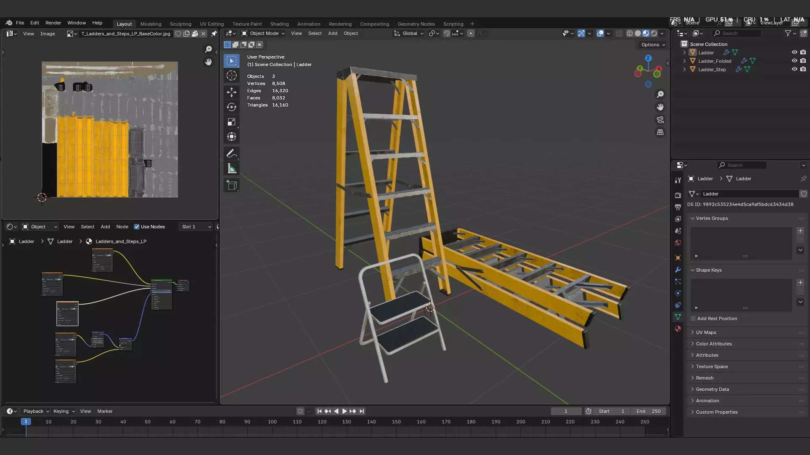
Task: Switch to the Shading workspace tab
Action: (x=279, y=24)
